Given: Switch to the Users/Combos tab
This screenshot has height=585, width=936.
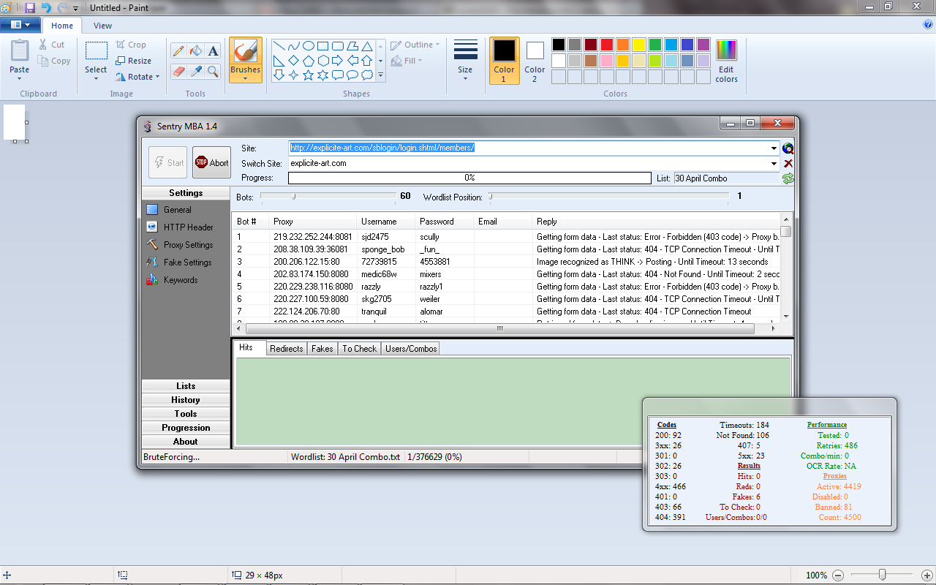Looking at the screenshot, I should coord(411,349).
